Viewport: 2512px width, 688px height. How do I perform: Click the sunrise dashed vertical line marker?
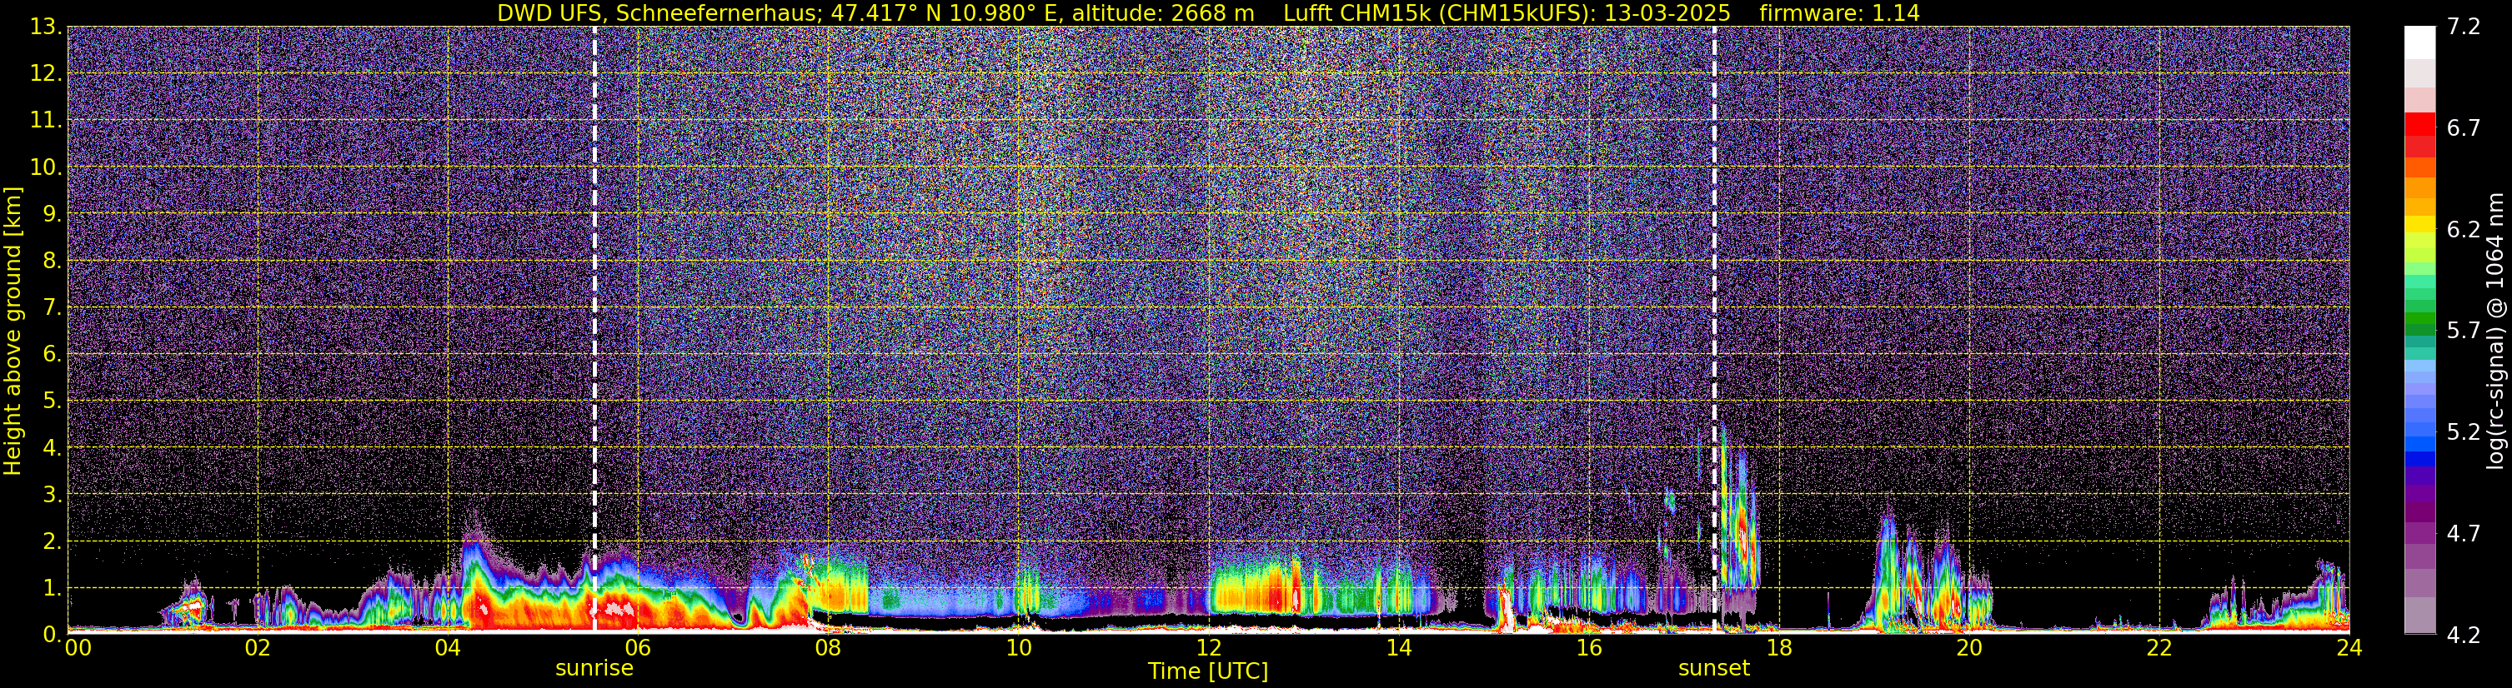(x=594, y=329)
